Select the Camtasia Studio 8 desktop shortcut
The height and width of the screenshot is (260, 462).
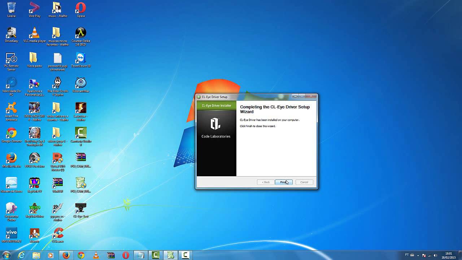tap(81, 136)
